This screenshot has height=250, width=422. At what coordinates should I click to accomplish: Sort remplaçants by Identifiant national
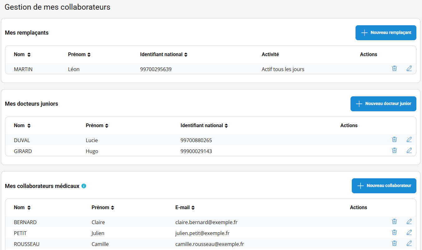coord(186,55)
